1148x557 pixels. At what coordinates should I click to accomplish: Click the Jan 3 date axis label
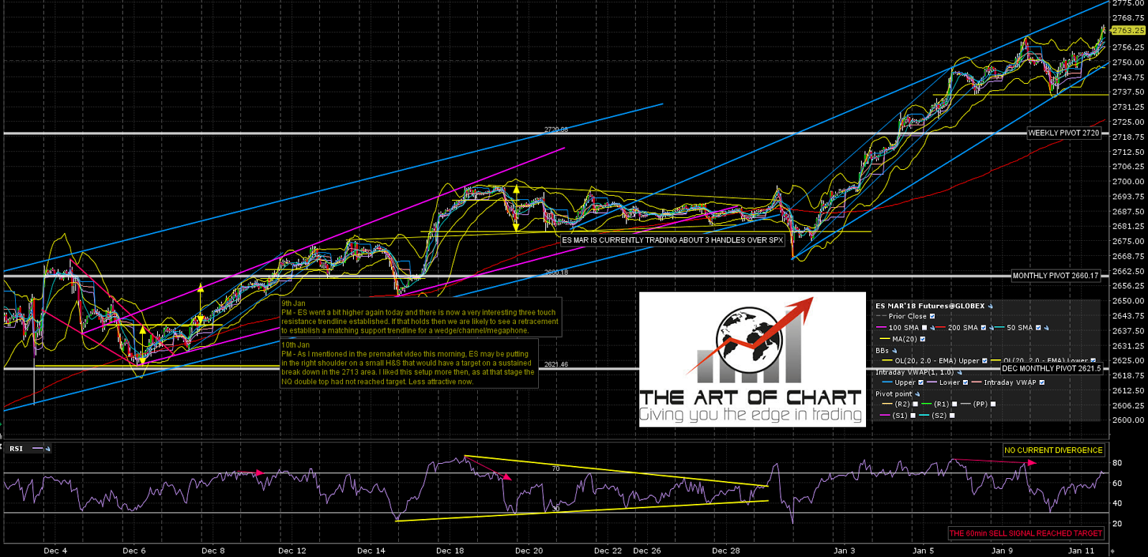pyautogui.click(x=844, y=551)
